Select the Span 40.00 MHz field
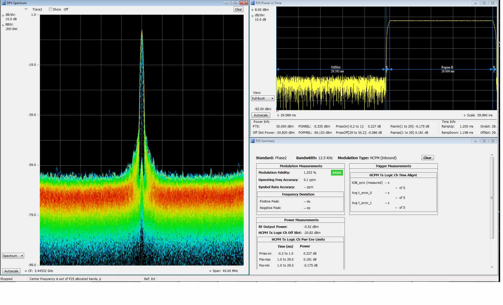 click(x=228, y=271)
